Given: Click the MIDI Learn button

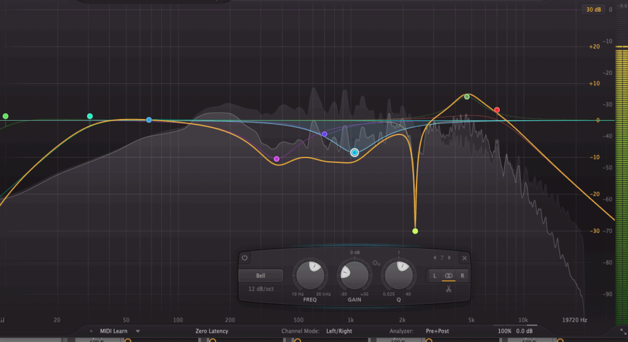Looking at the screenshot, I should [x=113, y=331].
